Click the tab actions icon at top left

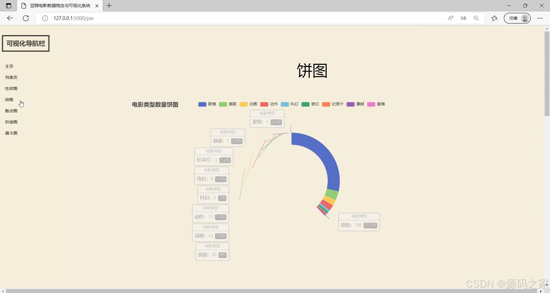click(8, 6)
